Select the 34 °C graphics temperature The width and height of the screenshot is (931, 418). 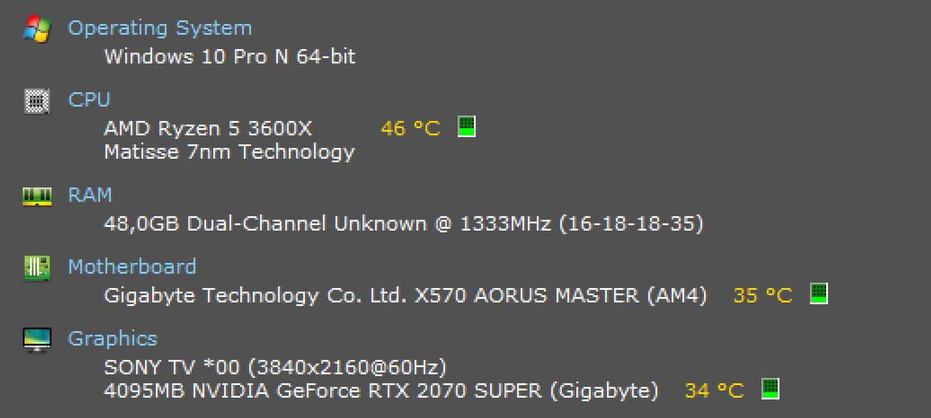pyautogui.click(x=714, y=391)
